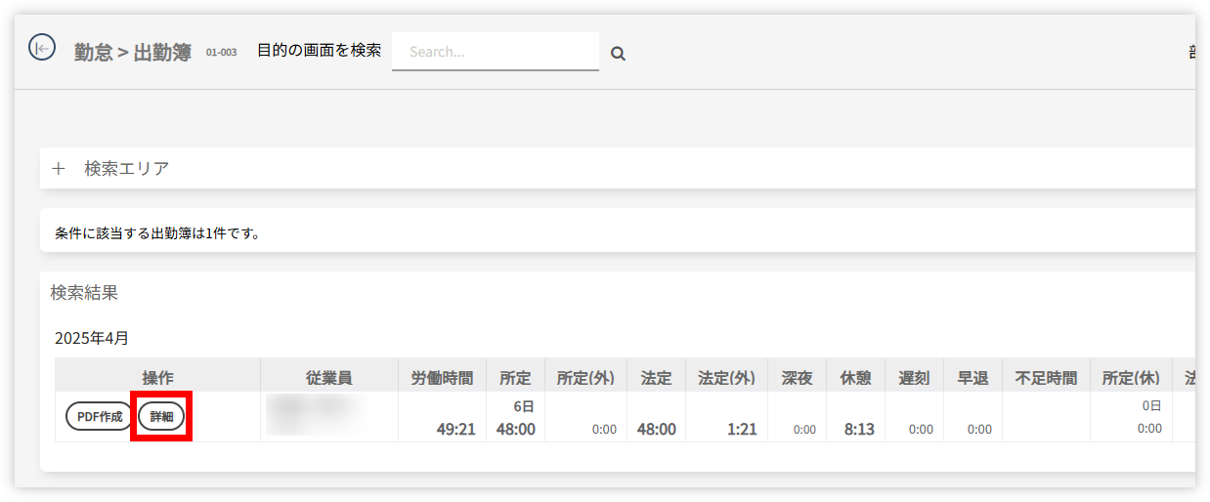The image size is (1210, 502).
Task: Focus the Search... input field
Action: tap(495, 52)
